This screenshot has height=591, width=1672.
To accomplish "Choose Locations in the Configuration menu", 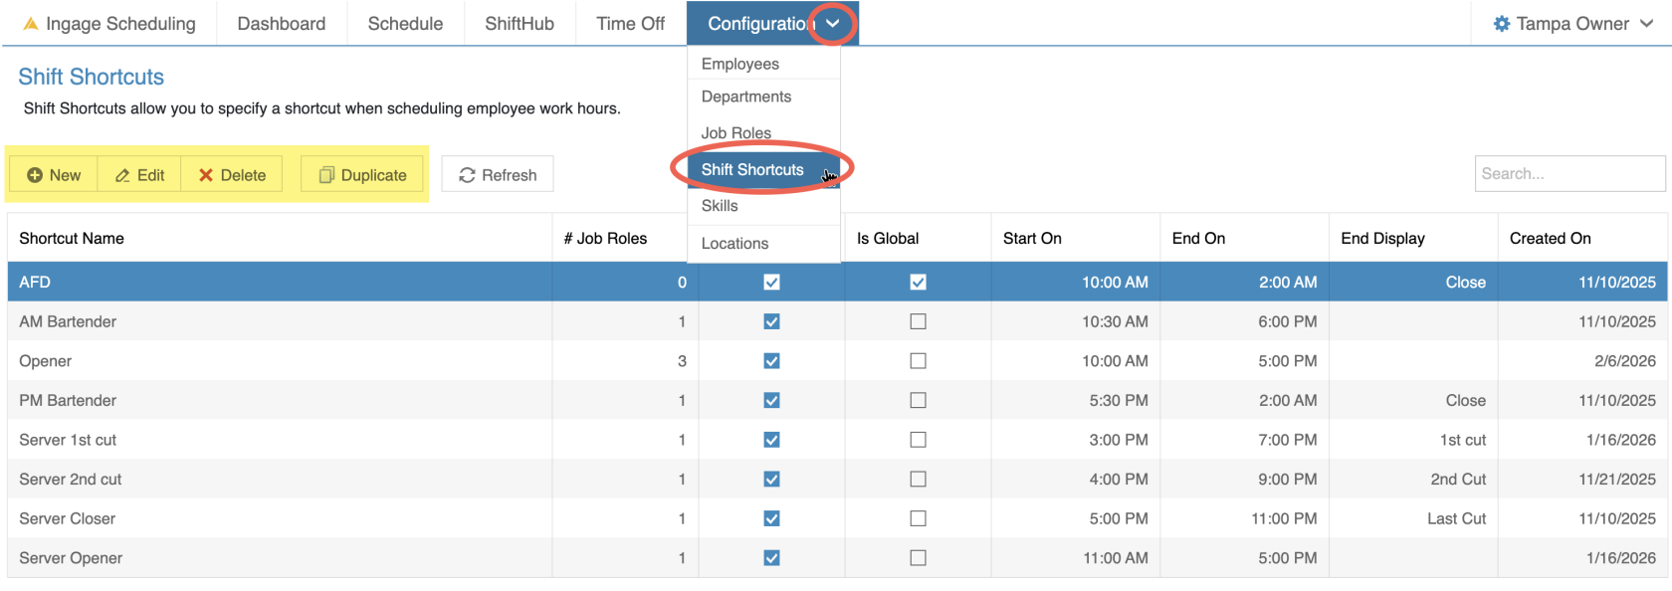I will coord(734,244).
